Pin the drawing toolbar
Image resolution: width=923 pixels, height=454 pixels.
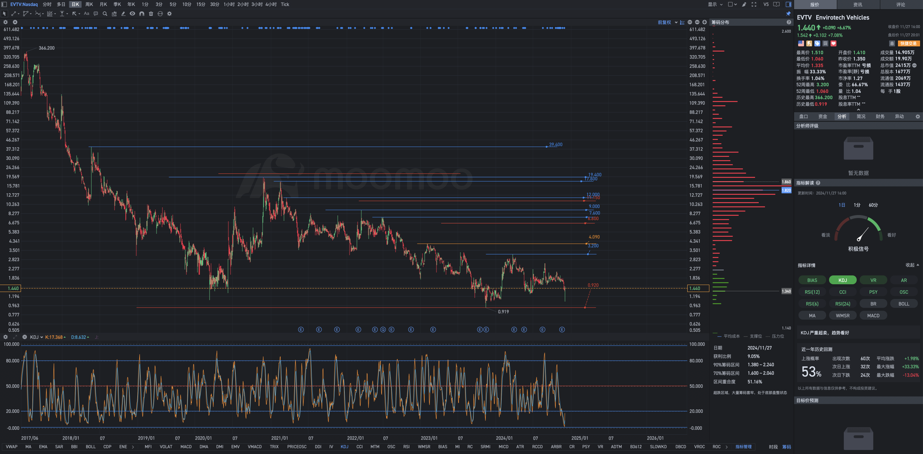tap(789, 14)
